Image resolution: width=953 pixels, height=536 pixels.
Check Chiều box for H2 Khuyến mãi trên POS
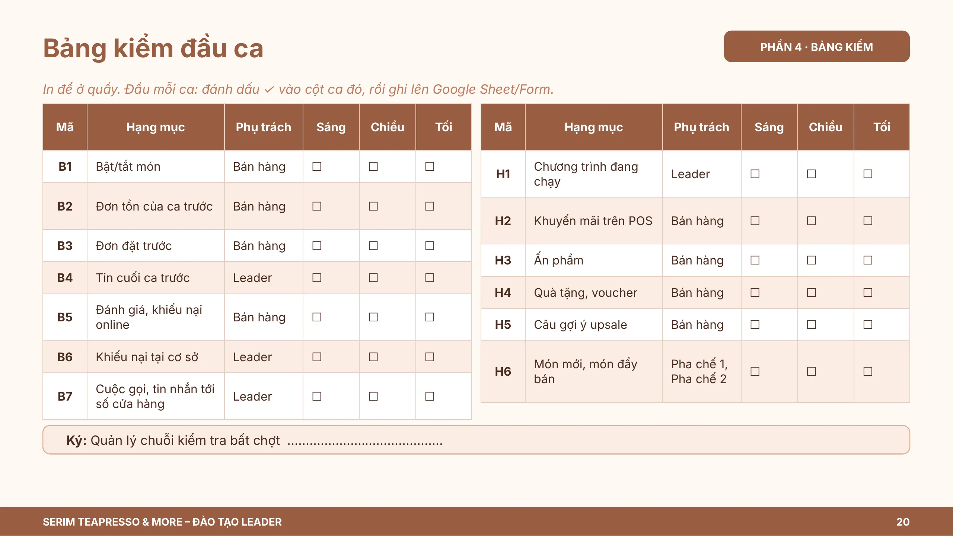811,221
